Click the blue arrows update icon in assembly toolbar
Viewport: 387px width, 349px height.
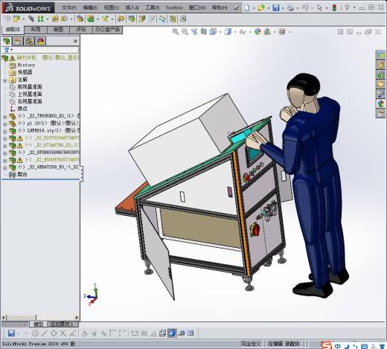tap(162, 19)
